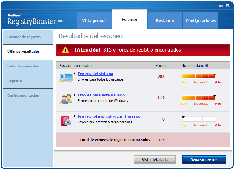Click the Errores column header

point(161,66)
